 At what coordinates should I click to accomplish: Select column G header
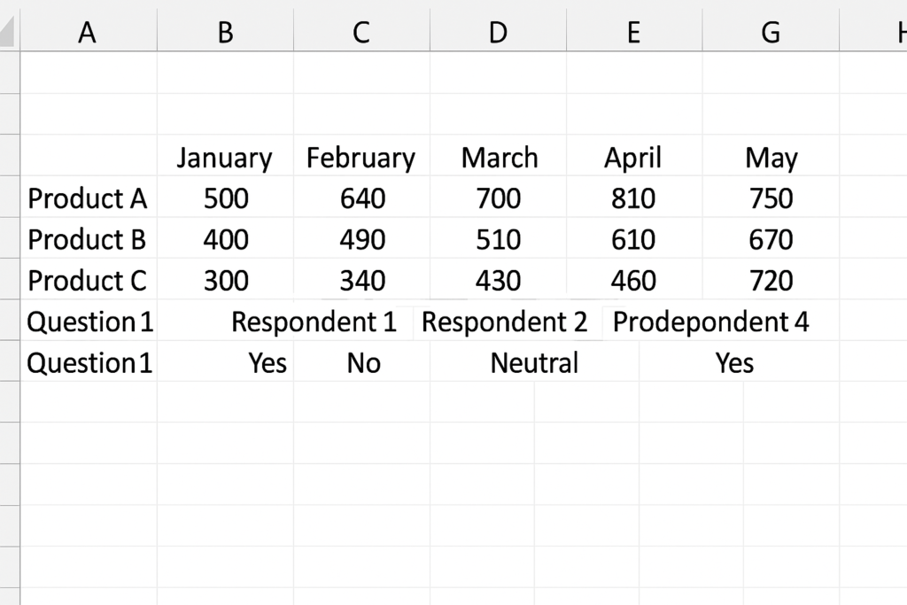click(x=771, y=31)
